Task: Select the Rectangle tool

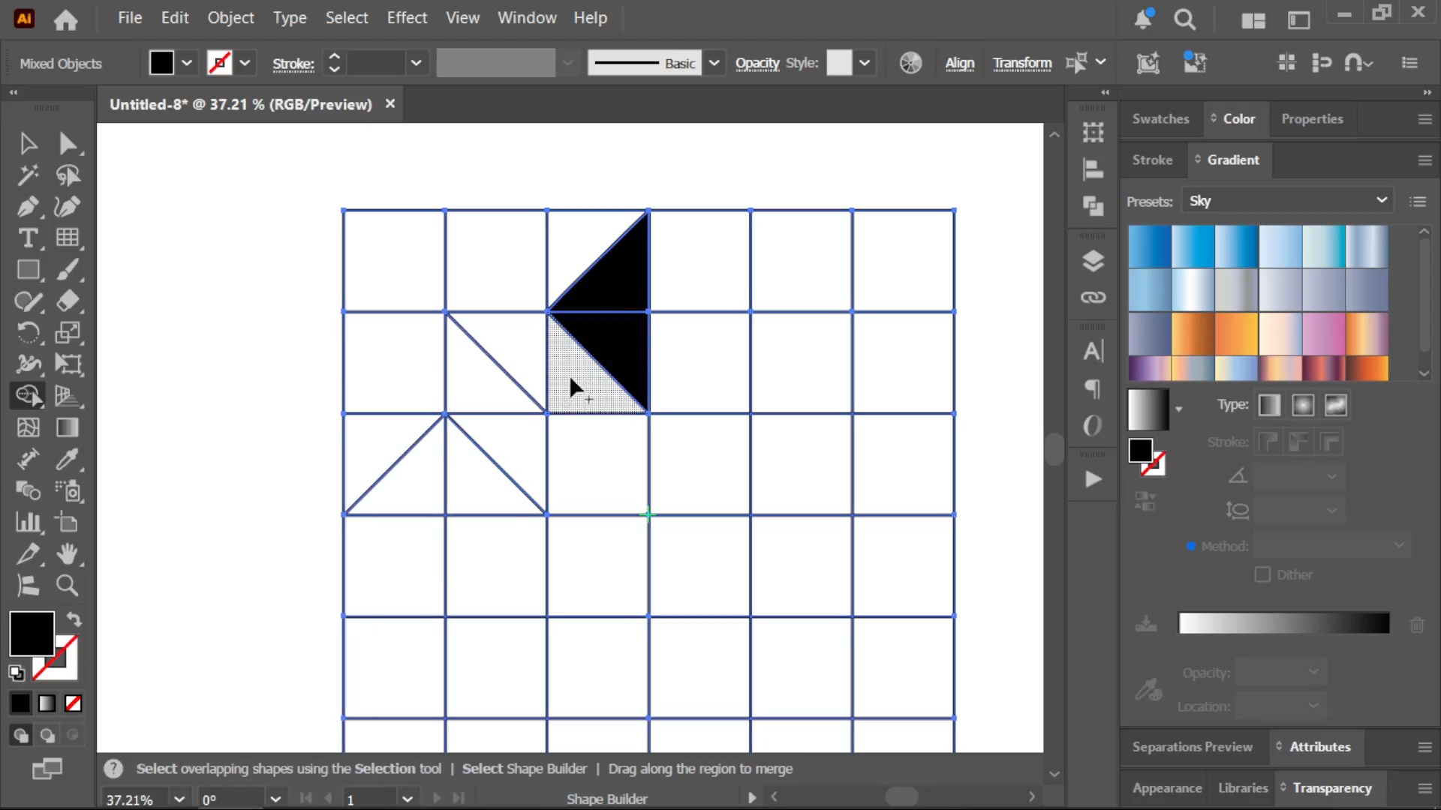Action: (28, 270)
